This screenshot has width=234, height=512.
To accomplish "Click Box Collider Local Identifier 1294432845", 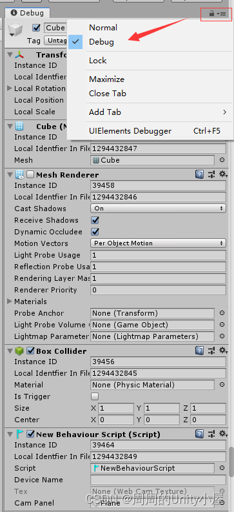I will (x=158, y=373).
